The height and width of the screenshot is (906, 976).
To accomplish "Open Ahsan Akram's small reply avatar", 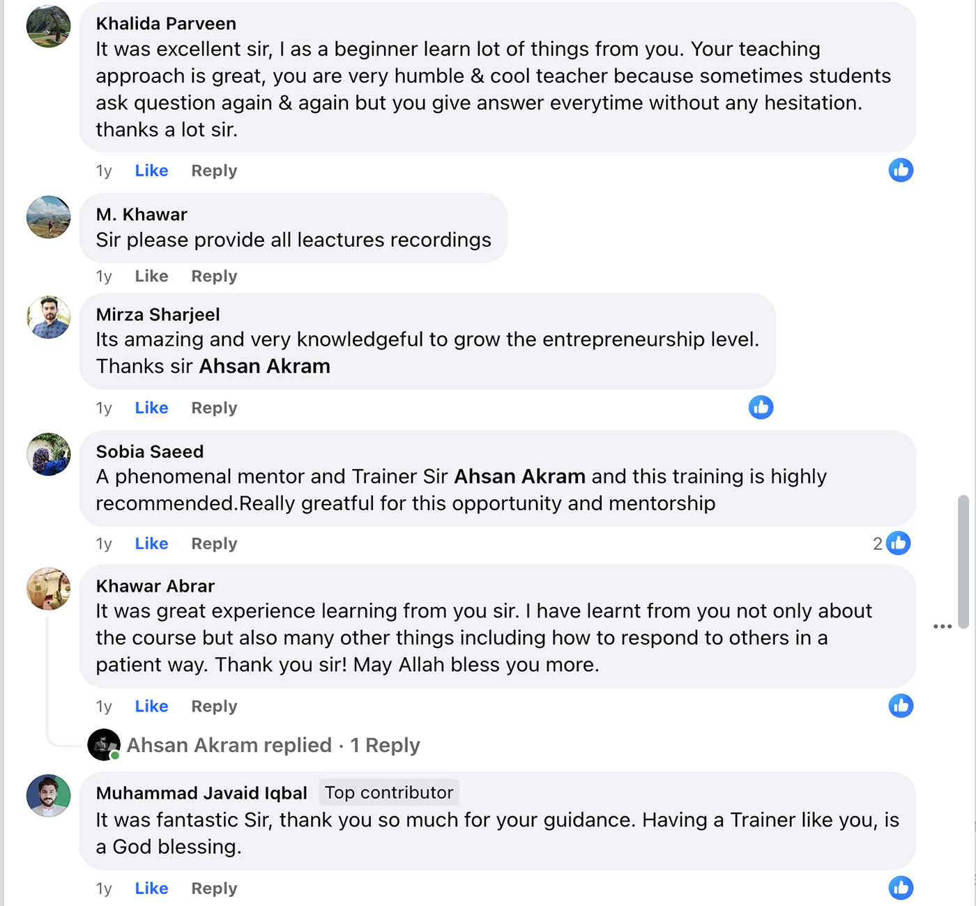I will pyautogui.click(x=104, y=745).
